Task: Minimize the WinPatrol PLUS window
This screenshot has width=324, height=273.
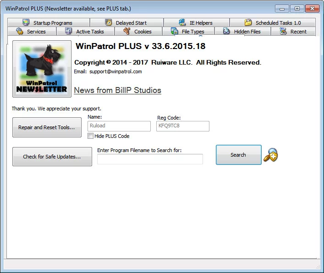Action: point(282,8)
